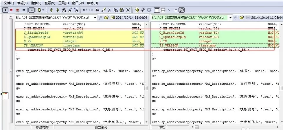Open the 搜索(S) menu
Image resolution: width=283 pixels, height=130 pixels.
[x=36, y=3]
